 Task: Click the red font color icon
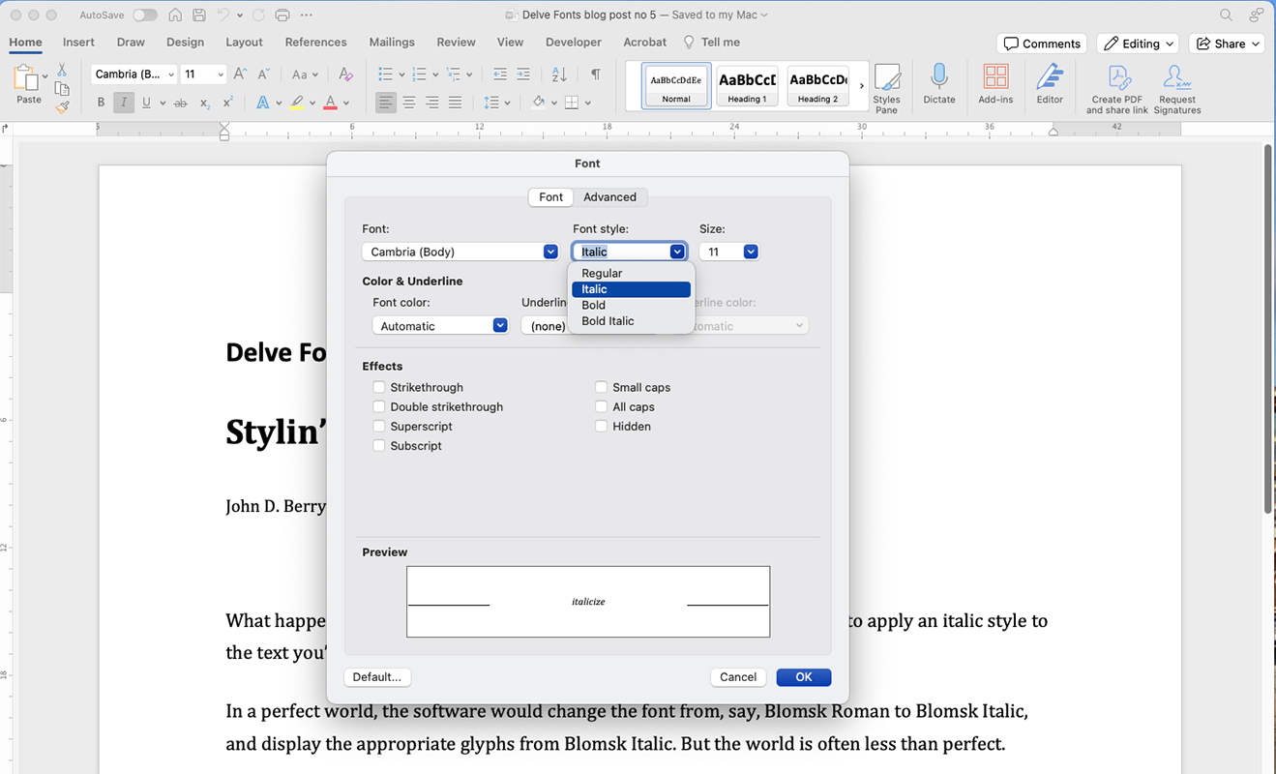click(x=331, y=103)
